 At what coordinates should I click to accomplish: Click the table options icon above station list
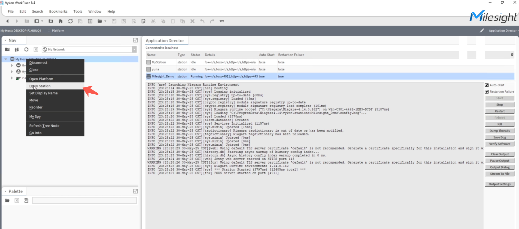click(512, 55)
